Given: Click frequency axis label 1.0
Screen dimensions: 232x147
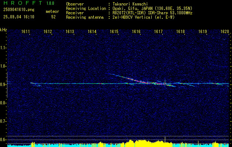Looking at the screenshot, I should coord(3,66).
